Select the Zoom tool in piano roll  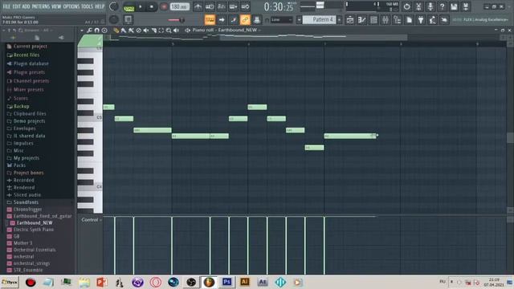coord(169,31)
